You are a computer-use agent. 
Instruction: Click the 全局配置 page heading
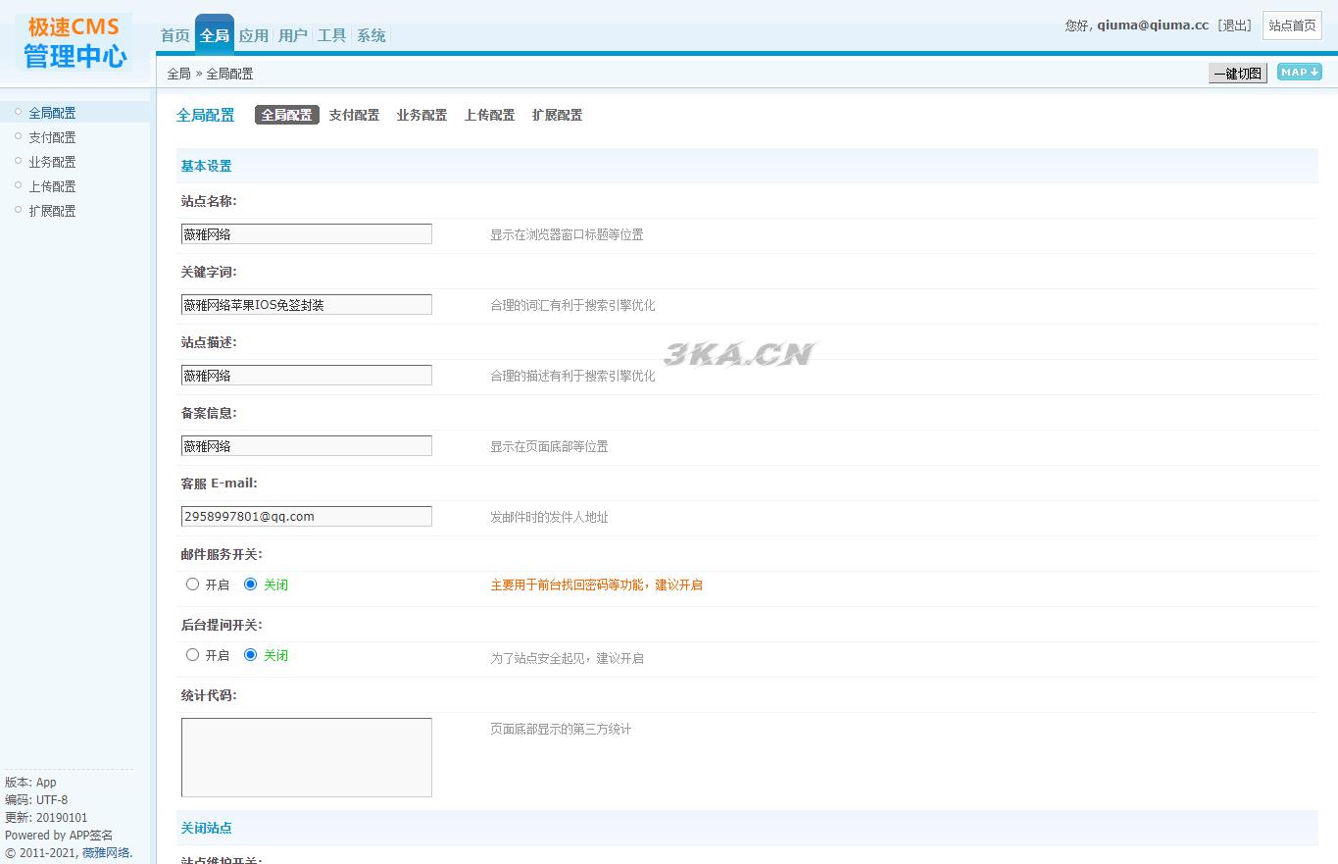click(205, 115)
